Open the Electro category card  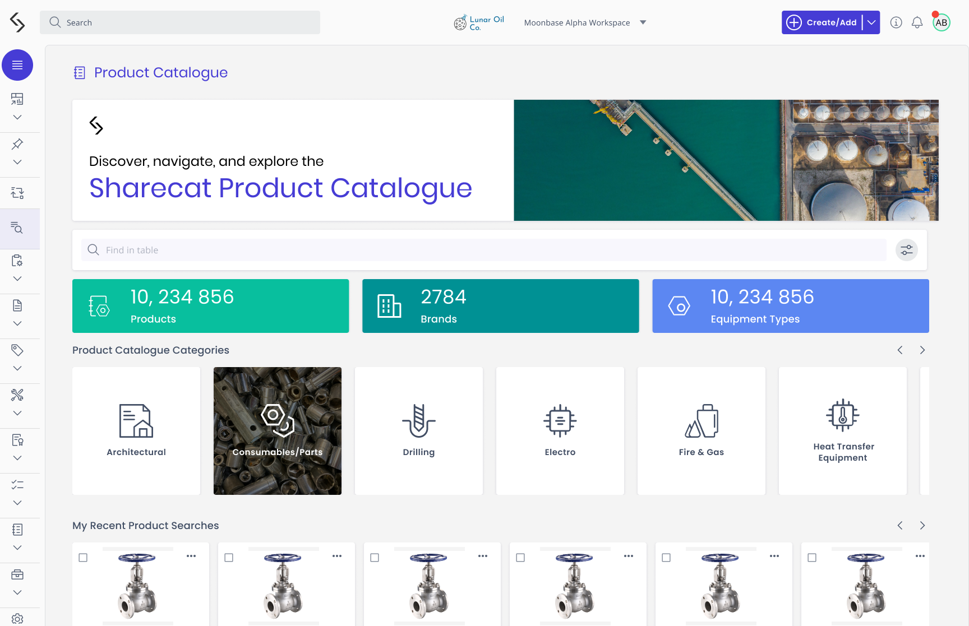tap(560, 431)
